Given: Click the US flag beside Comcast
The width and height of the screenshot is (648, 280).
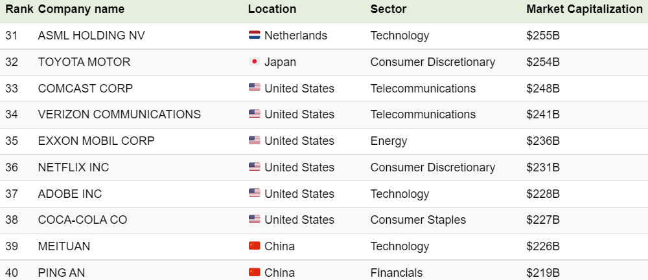Looking at the screenshot, I should [x=255, y=87].
